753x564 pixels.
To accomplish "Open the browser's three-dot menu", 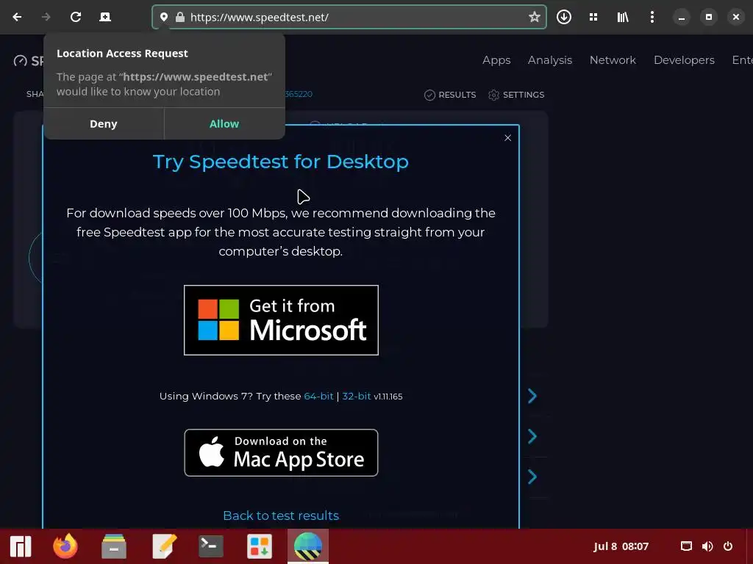I will (652, 18).
